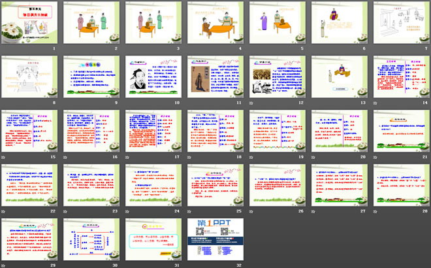Select slide 13 thumbnail with desk figure
The image size is (431, 268).
[x=340, y=76]
